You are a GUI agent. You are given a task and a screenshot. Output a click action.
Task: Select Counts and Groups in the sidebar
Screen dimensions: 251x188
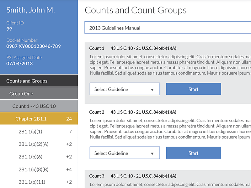pyautogui.click(x=27, y=81)
